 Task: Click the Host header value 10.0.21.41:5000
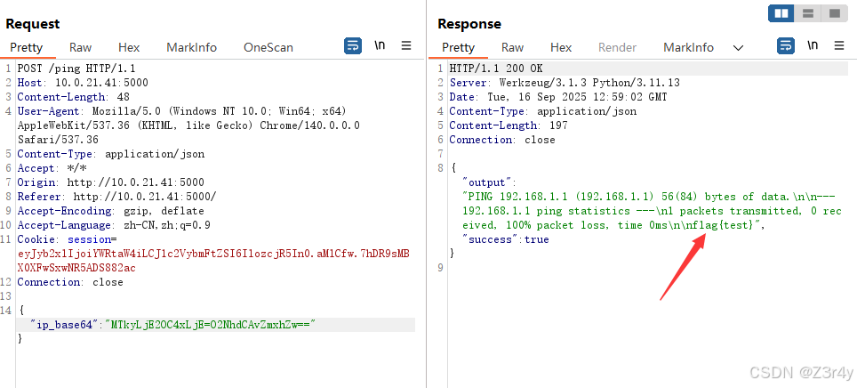click(x=101, y=83)
